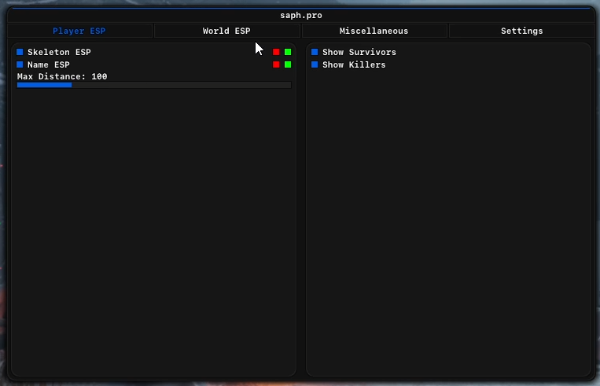Open the World ESP tab
The height and width of the screenshot is (386, 600).
click(x=227, y=31)
